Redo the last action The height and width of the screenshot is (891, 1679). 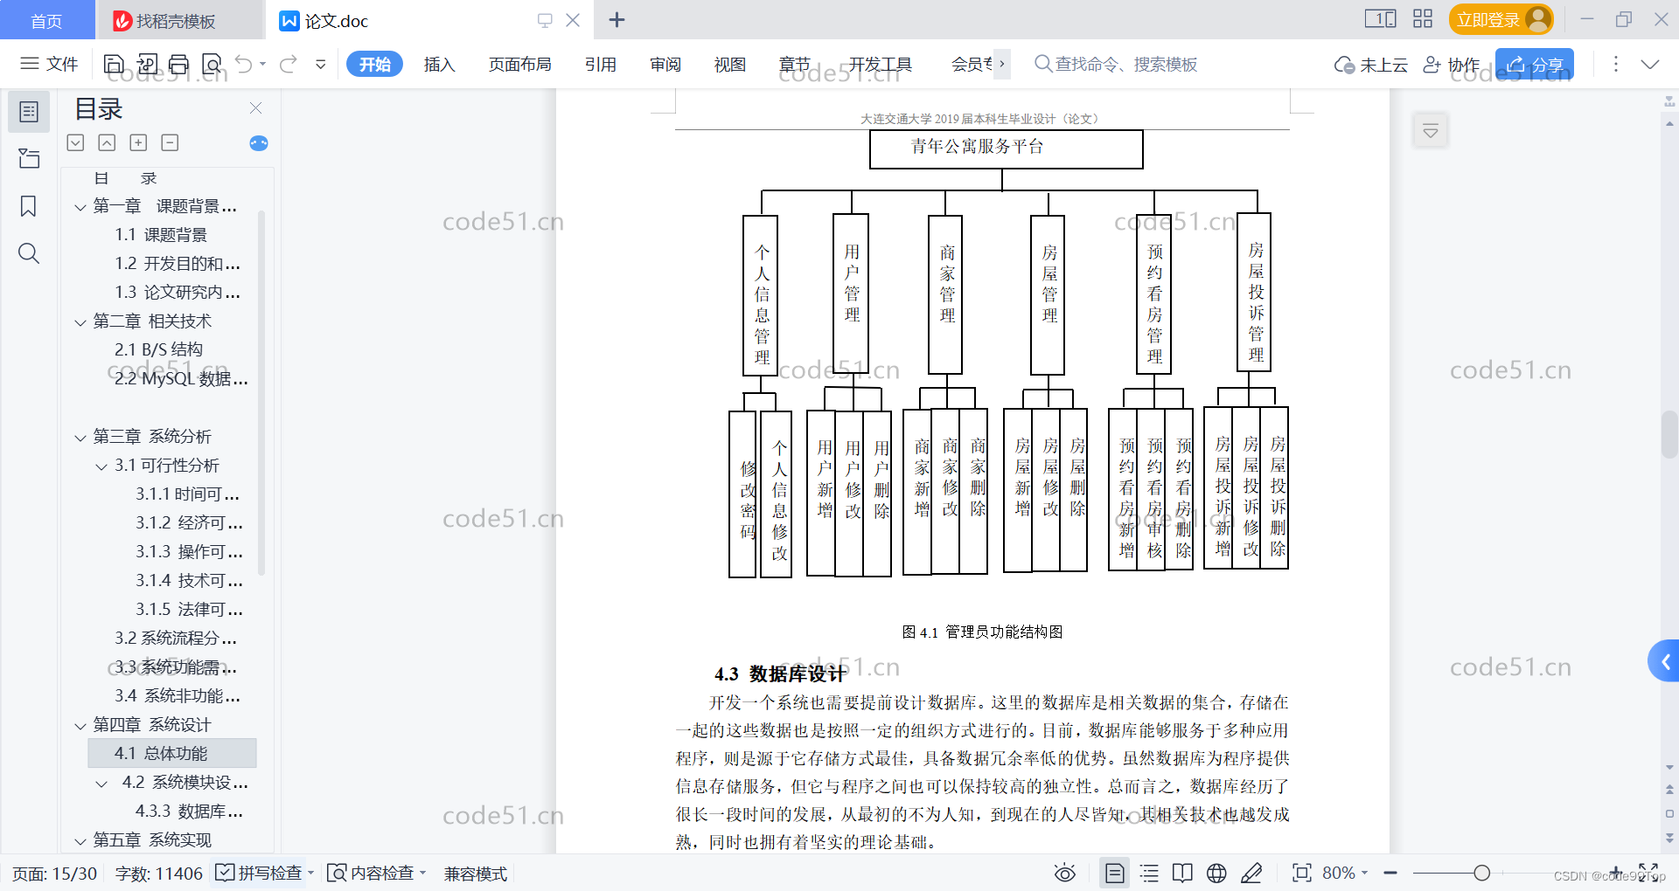click(x=289, y=64)
